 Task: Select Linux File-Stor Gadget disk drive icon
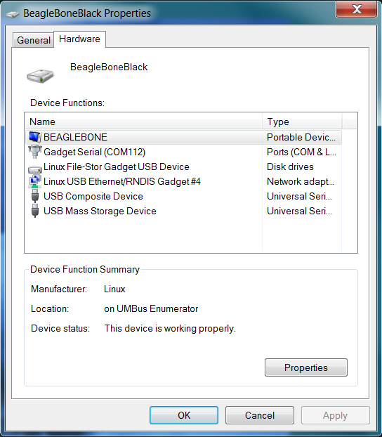point(35,169)
